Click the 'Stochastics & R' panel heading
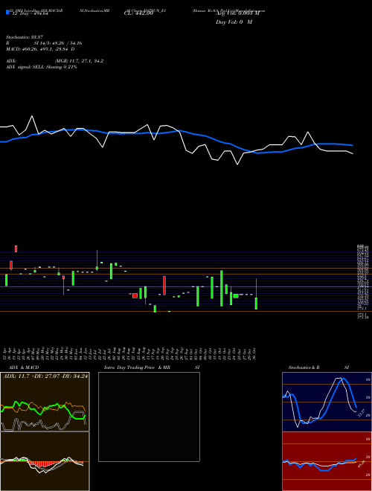Screen dimensions: 372x491 coord(304,368)
